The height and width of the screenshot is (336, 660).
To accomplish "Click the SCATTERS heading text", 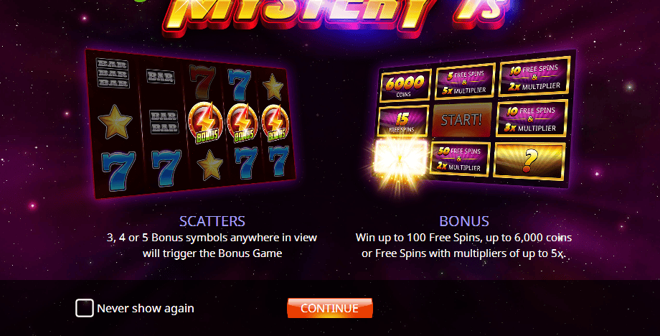I will tap(212, 221).
